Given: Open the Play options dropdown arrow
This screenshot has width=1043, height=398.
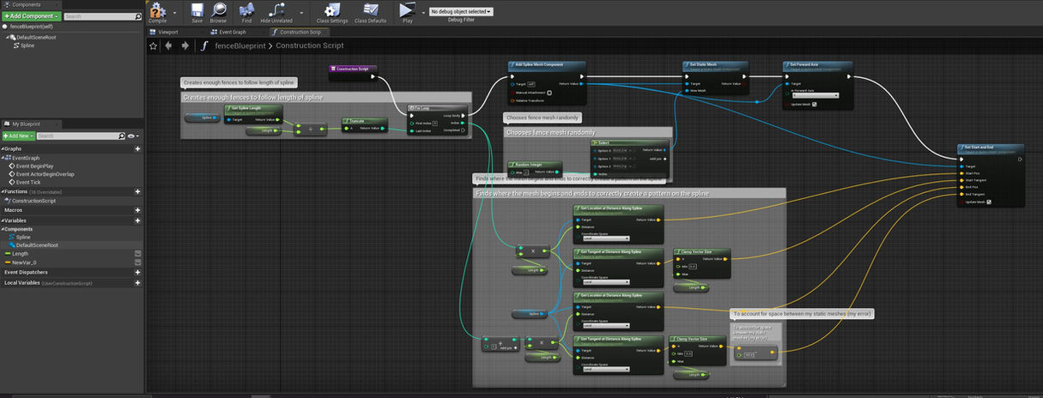Looking at the screenshot, I should tap(421, 13).
